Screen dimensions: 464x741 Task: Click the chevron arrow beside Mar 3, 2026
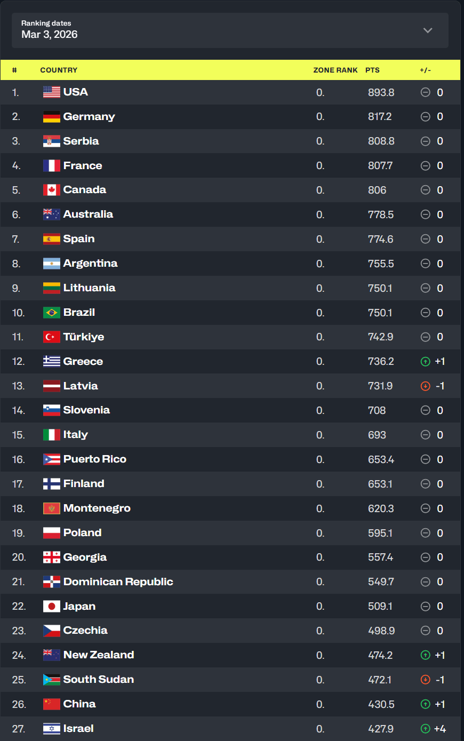tap(427, 30)
